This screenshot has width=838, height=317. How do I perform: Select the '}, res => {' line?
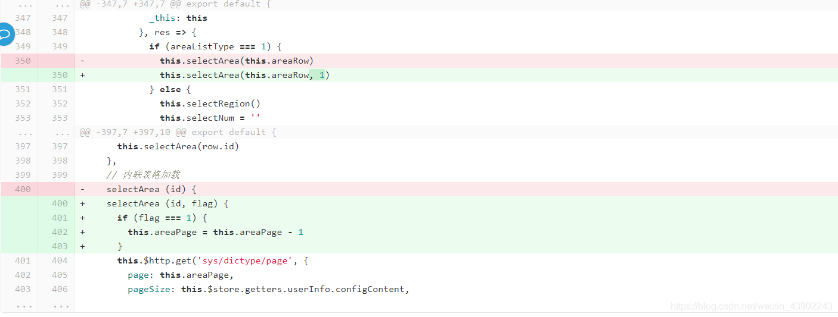[167, 32]
